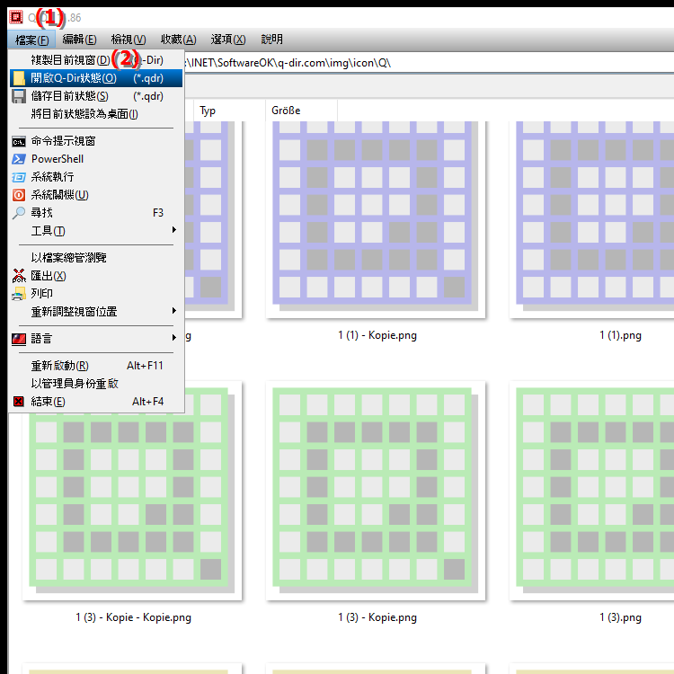The height and width of the screenshot is (674, 674).
Task: Click the floppy disk icon beside 儲存目前狀態
Action: point(19,96)
